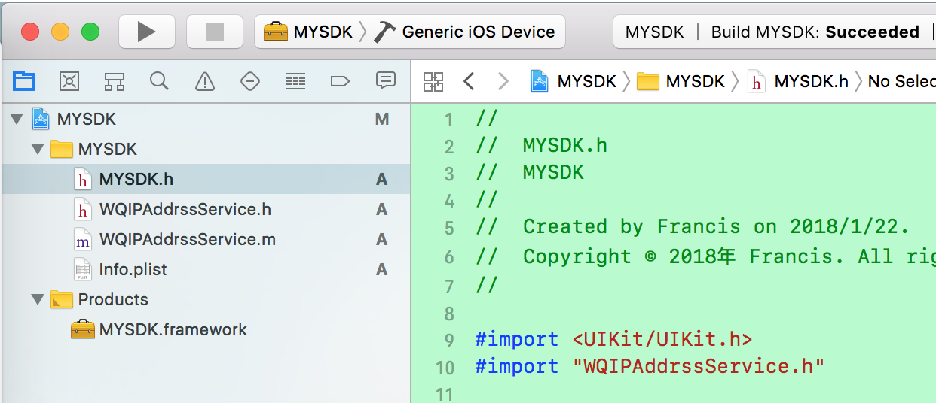Click line number 5 in the gutter
Viewport: 936px width, 403px height.
tap(449, 228)
